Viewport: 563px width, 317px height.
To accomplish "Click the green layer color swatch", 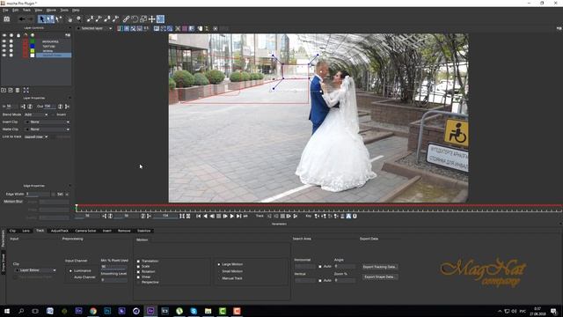I will coord(33,41).
